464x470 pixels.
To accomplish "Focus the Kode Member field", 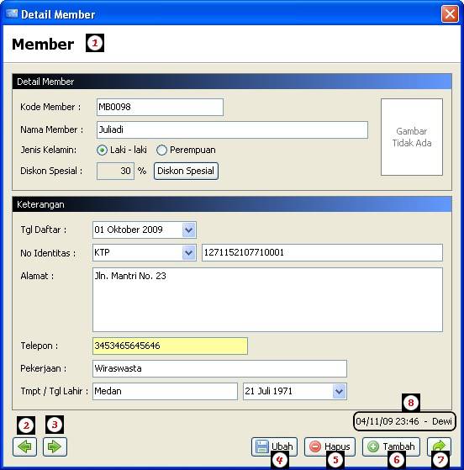I will point(160,107).
